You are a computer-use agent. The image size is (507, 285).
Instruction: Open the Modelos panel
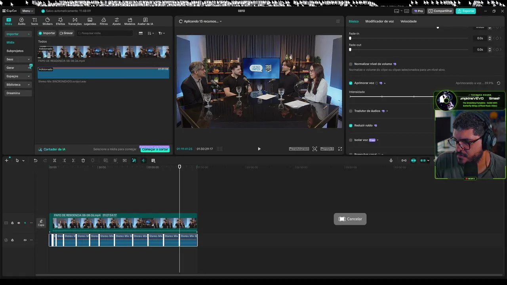[x=130, y=21]
